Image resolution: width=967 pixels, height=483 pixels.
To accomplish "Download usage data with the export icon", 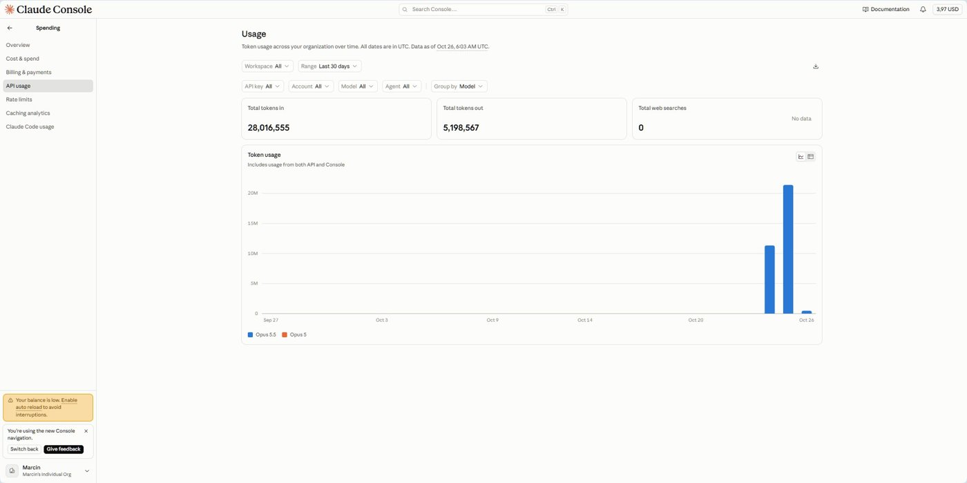I will point(816,66).
